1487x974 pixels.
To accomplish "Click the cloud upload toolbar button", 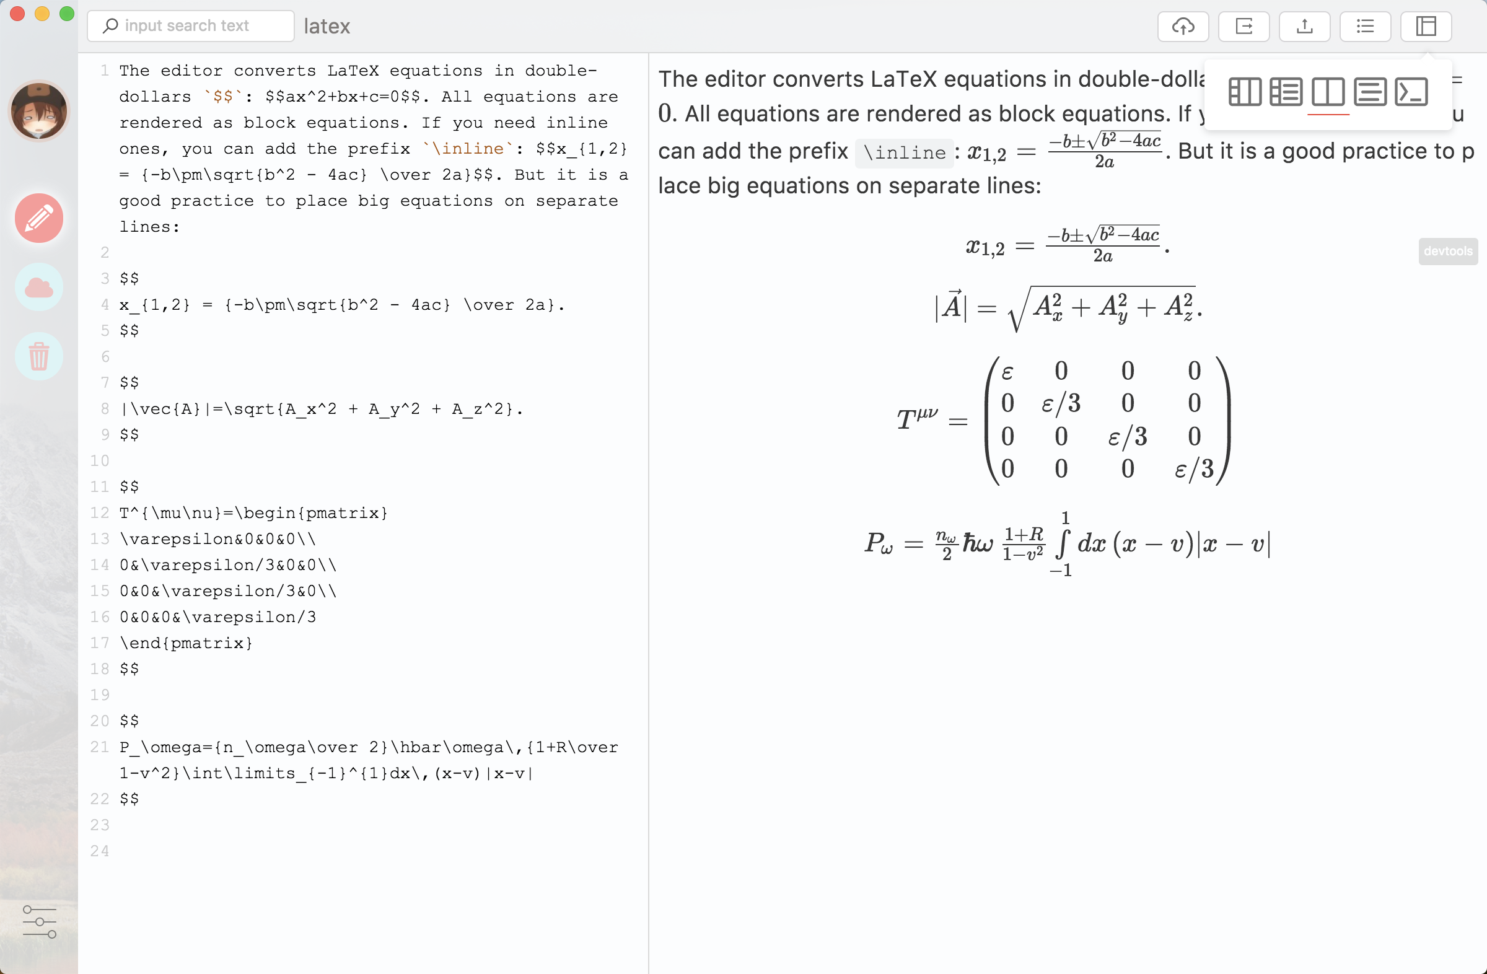I will [x=1183, y=26].
